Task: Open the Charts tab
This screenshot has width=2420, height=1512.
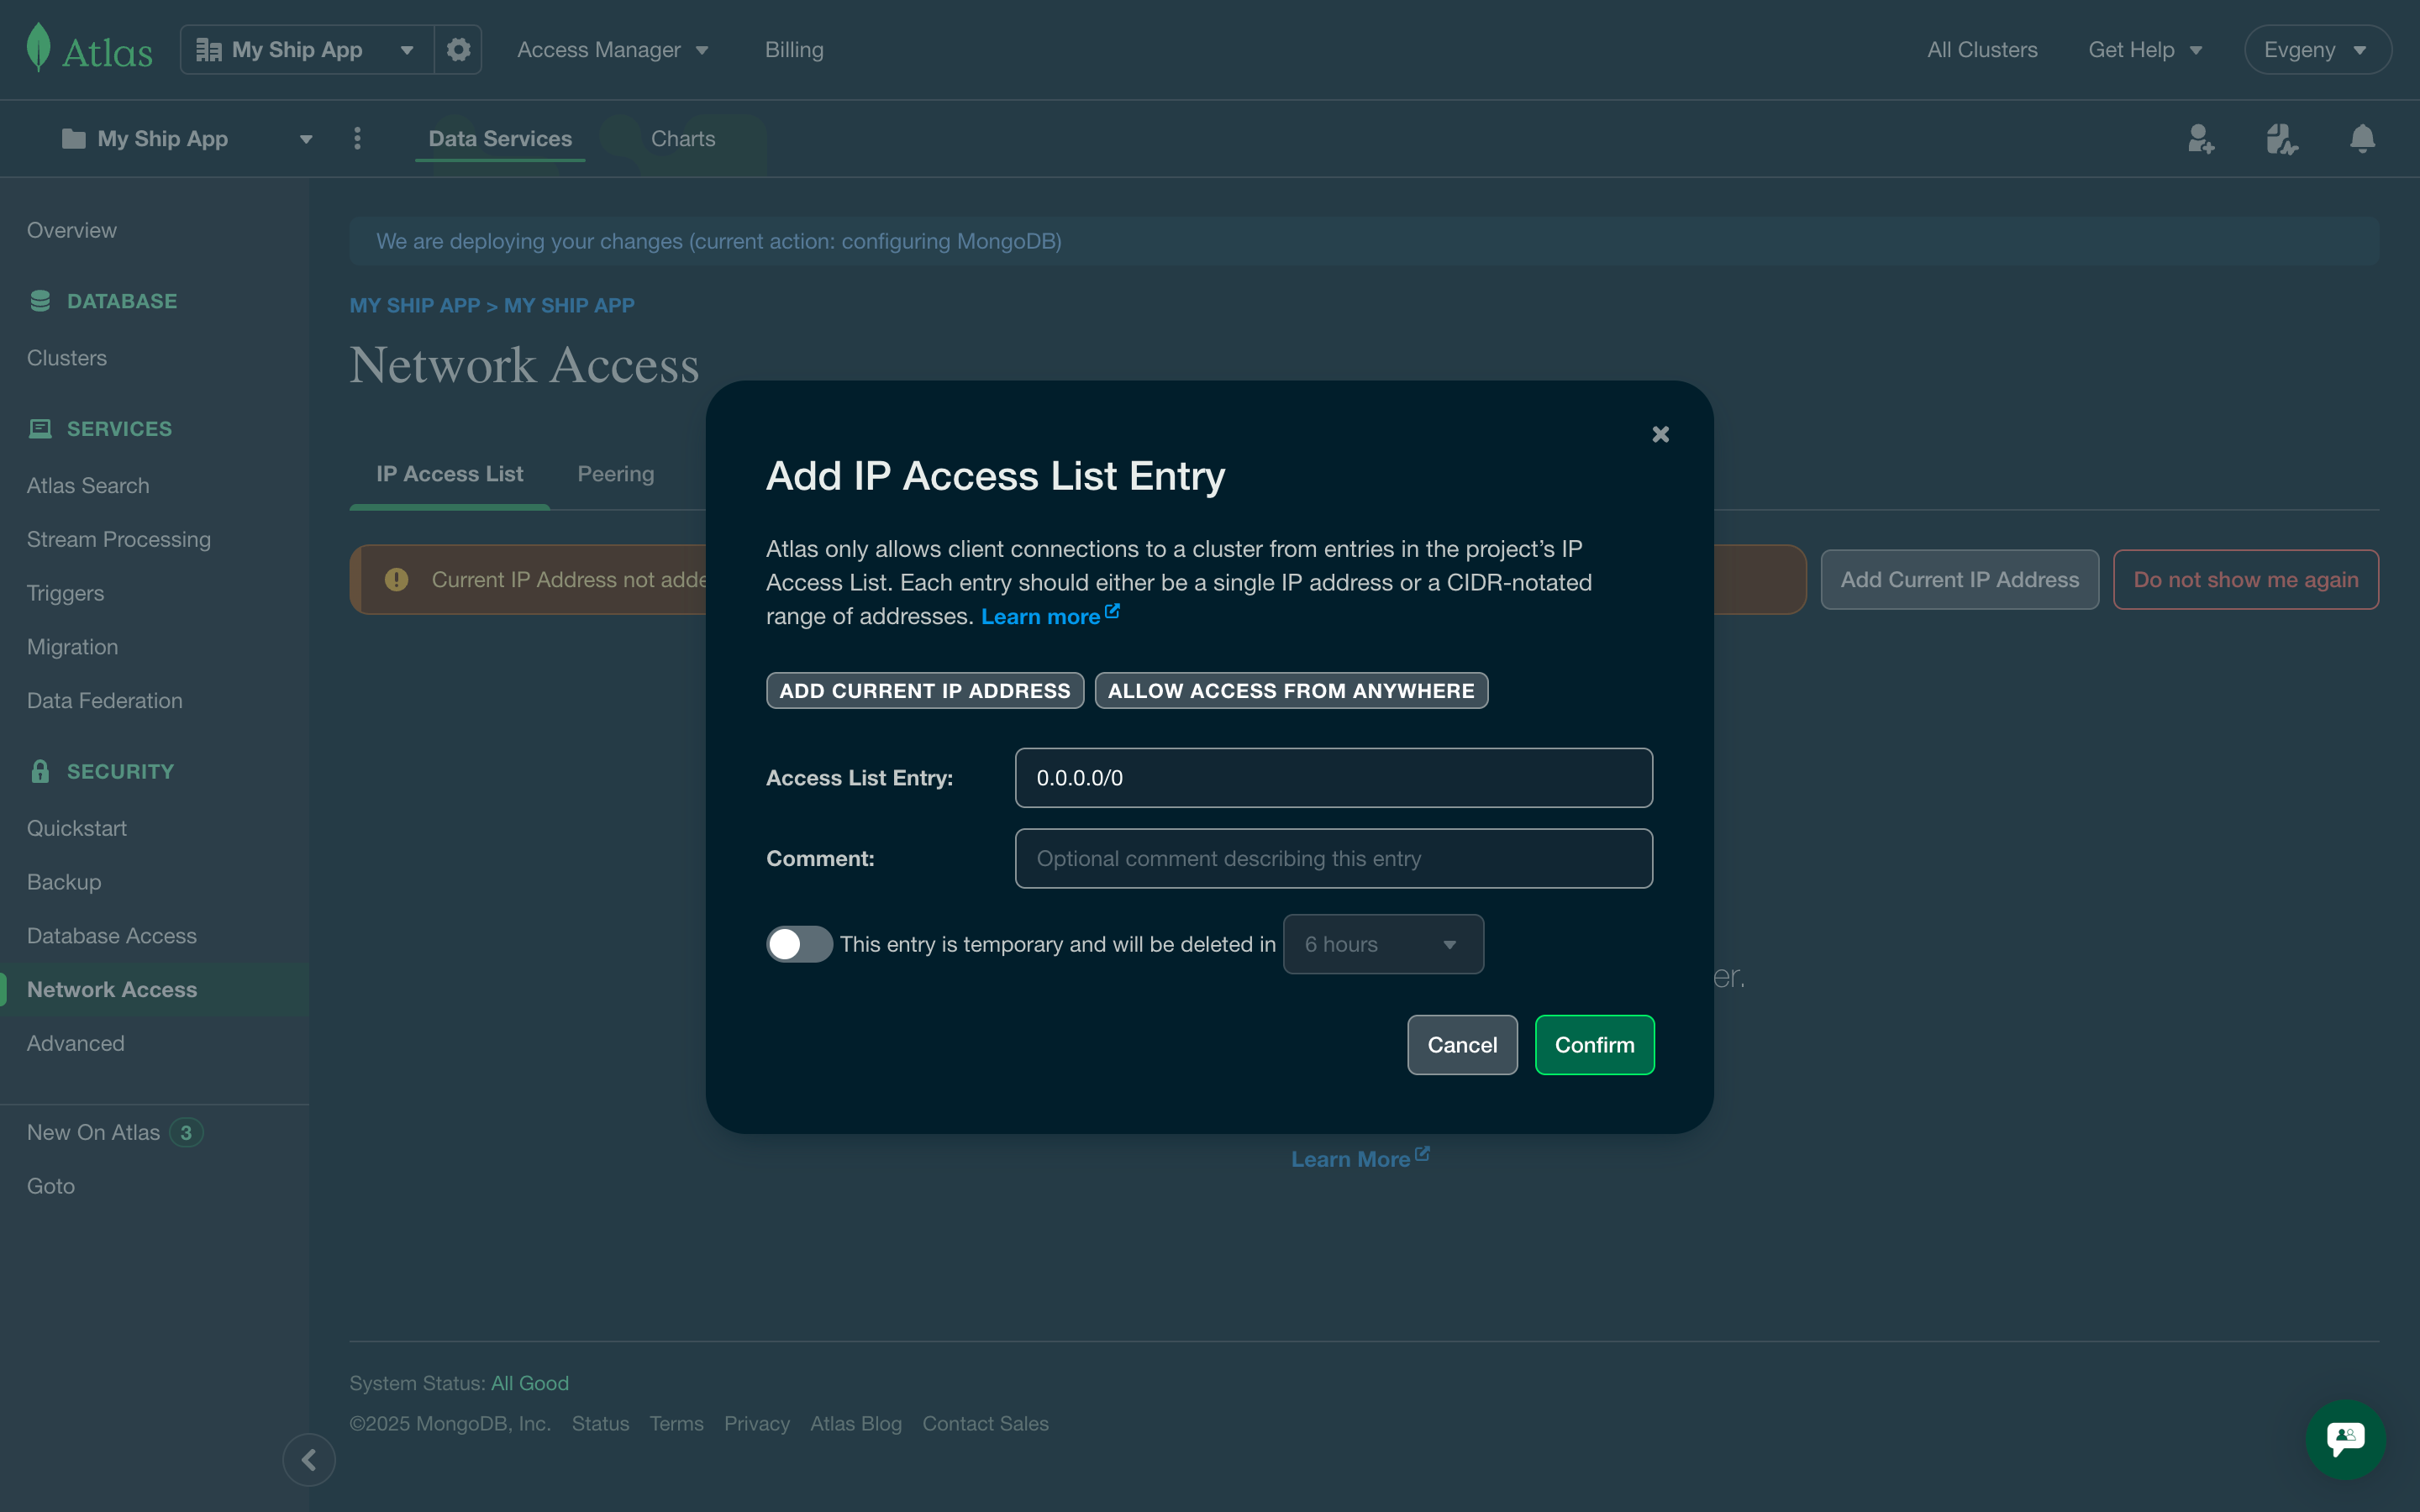Action: pyautogui.click(x=682, y=138)
